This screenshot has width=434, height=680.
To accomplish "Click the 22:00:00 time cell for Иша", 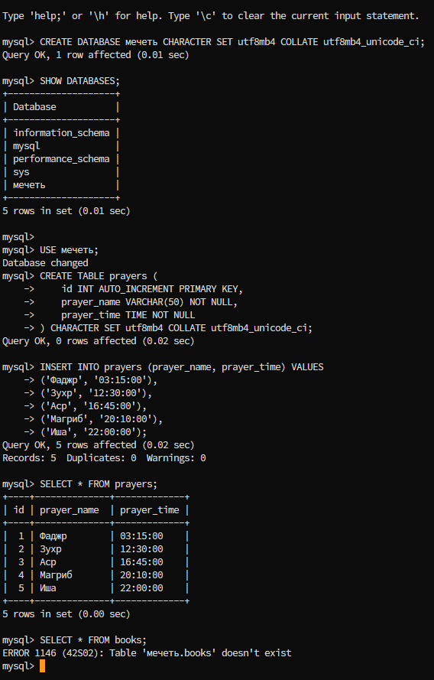I will 141,588.
